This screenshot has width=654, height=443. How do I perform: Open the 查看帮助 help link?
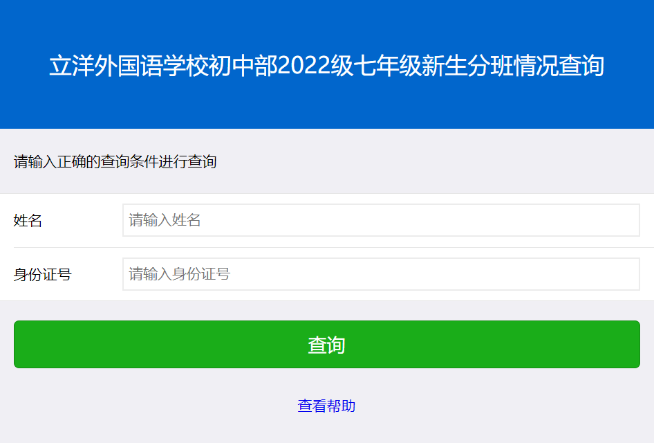tap(326, 406)
